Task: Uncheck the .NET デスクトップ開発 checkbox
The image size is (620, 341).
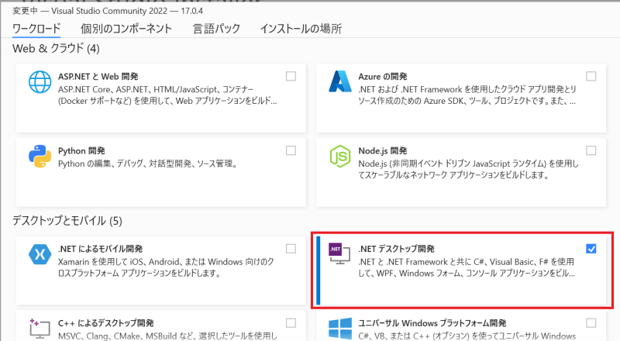Action: click(x=591, y=249)
